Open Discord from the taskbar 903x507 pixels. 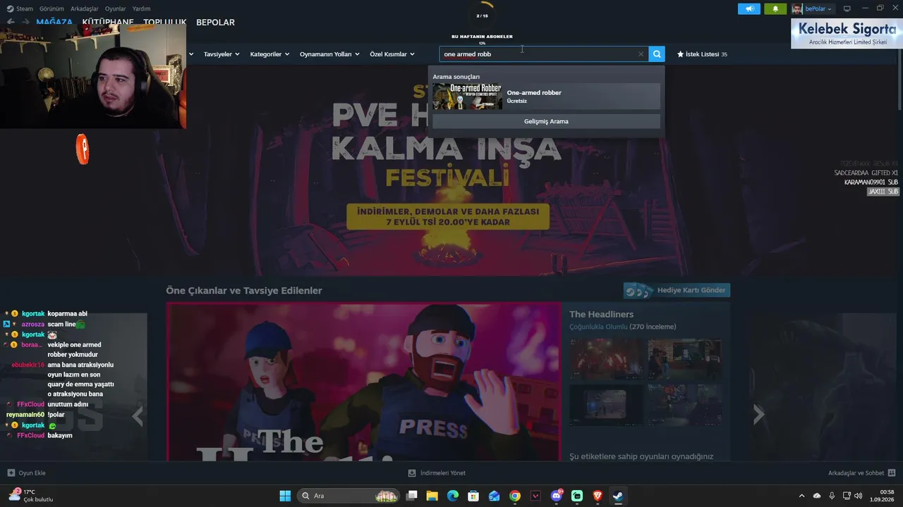[x=557, y=496]
